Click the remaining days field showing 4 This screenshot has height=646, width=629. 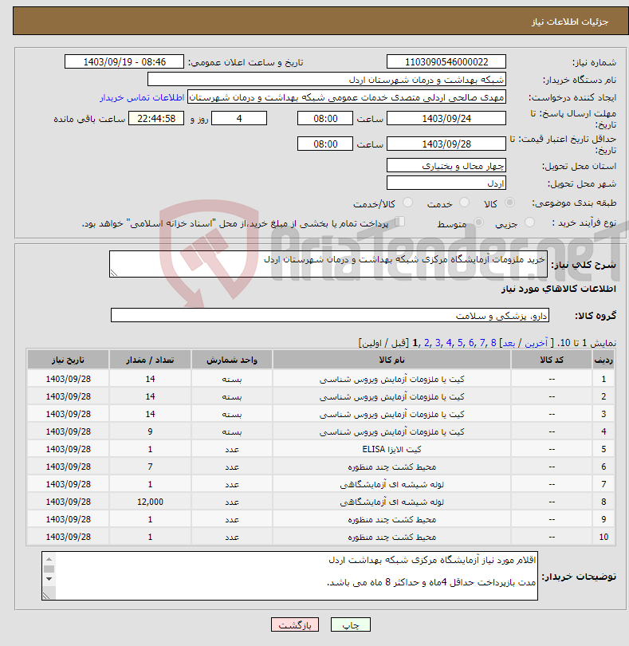[x=239, y=119]
